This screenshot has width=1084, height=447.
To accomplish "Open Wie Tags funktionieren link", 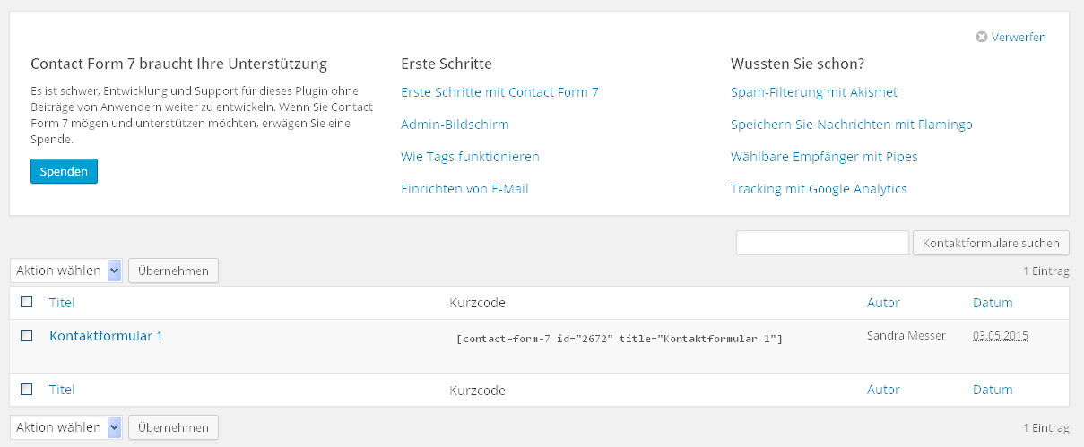I will pos(470,157).
